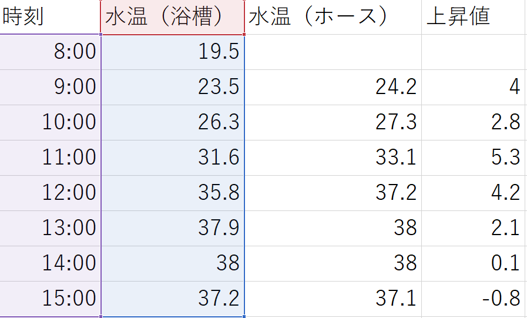The height and width of the screenshot is (318, 527).
Task: Click the rise value cell showing 4
Action: coord(474,88)
